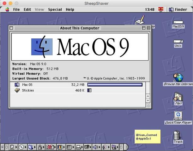The width and height of the screenshot is (193, 151).
Task: Click the resize grip of About This Computer
Action: click(148, 105)
